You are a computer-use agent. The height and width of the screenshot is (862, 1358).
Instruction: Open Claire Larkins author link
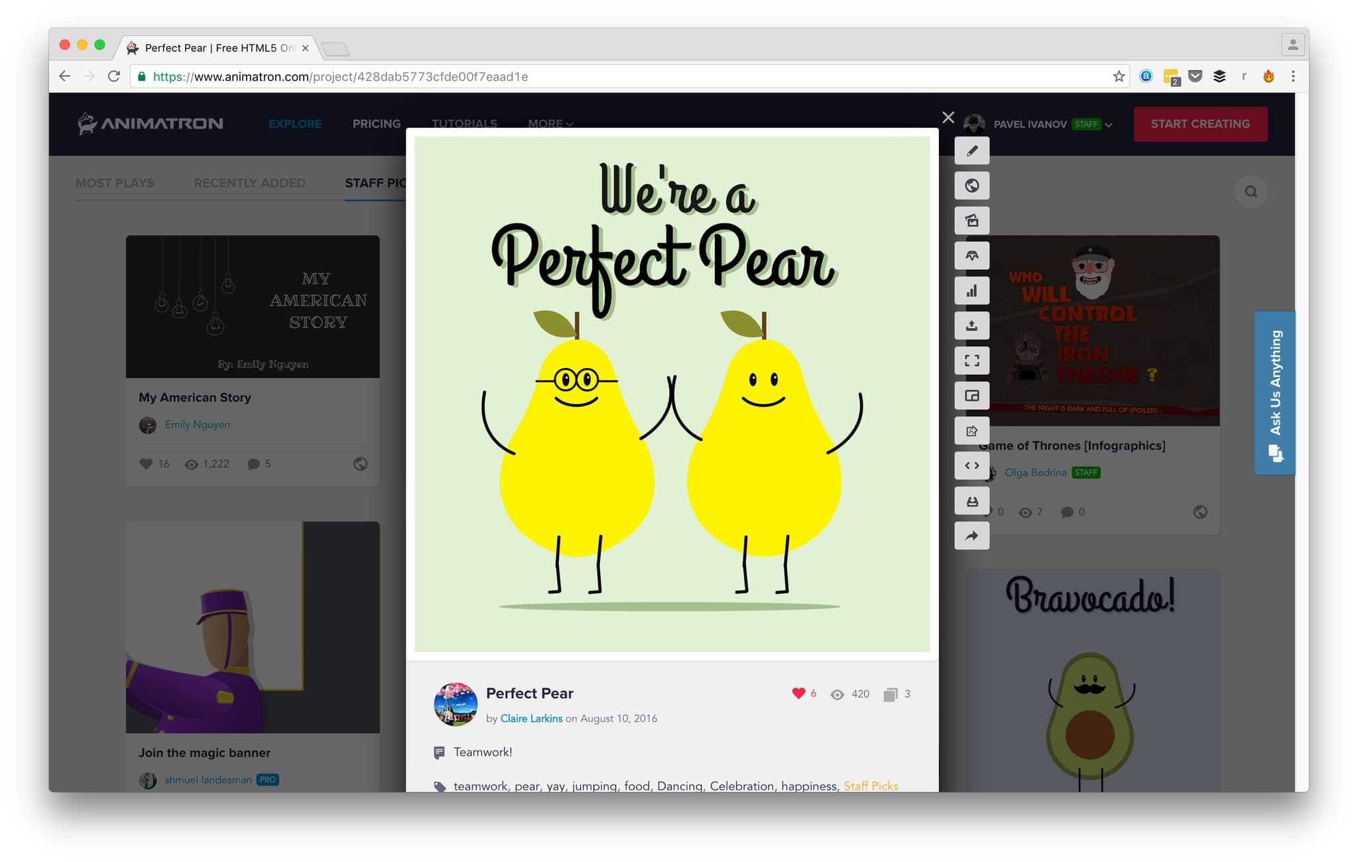531,719
